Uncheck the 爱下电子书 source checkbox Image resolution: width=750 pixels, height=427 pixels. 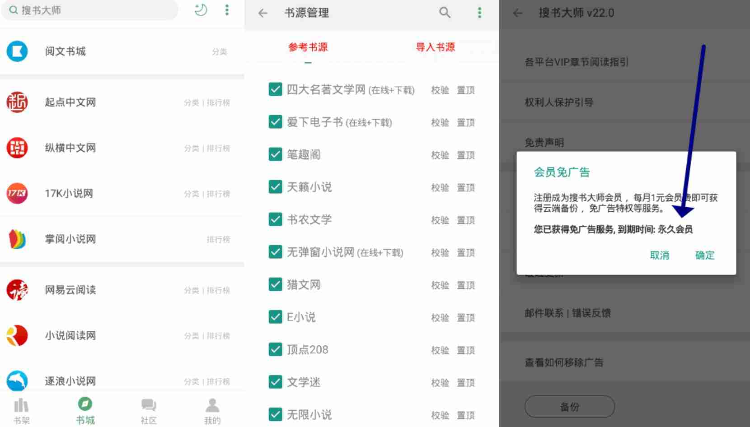[275, 121]
